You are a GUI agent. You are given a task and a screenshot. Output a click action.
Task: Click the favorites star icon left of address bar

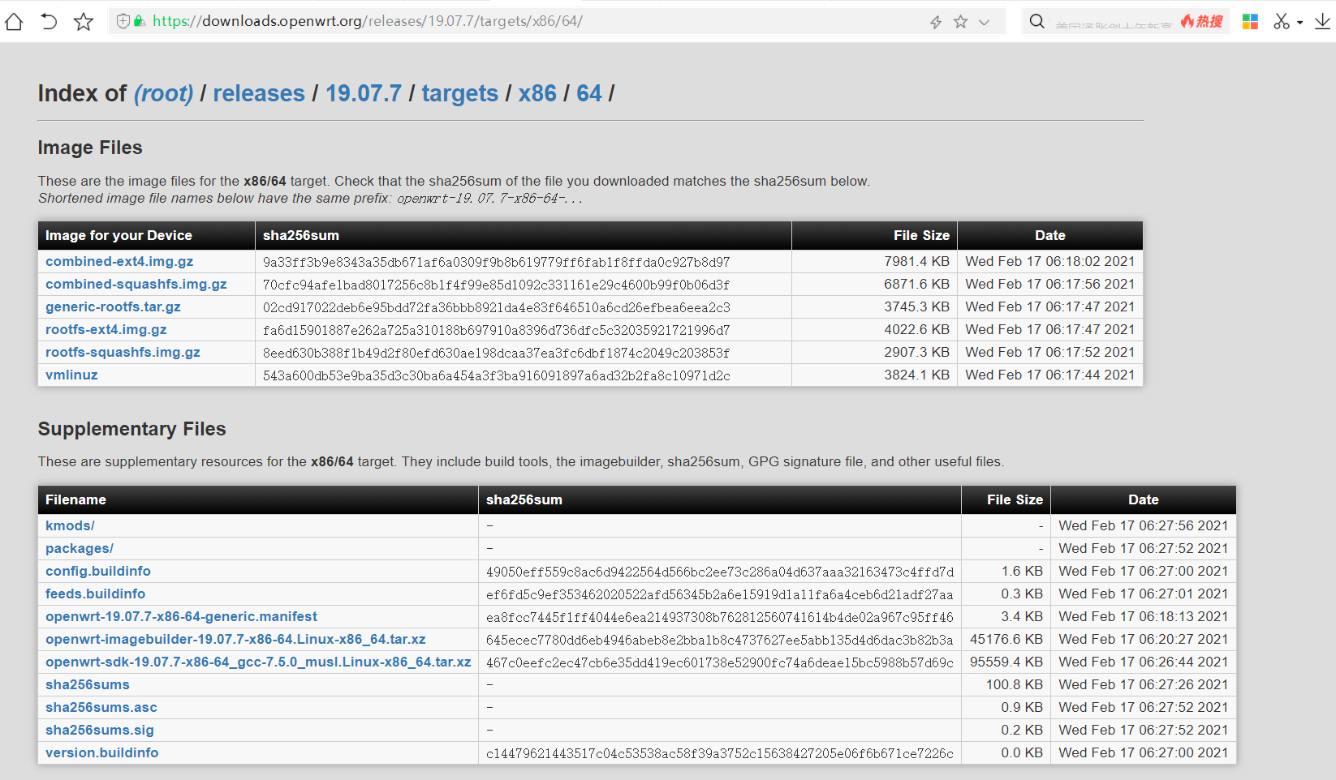[84, 22]
